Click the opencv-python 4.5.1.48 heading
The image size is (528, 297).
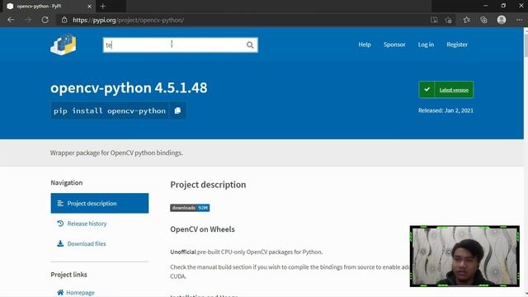(129, 87)
